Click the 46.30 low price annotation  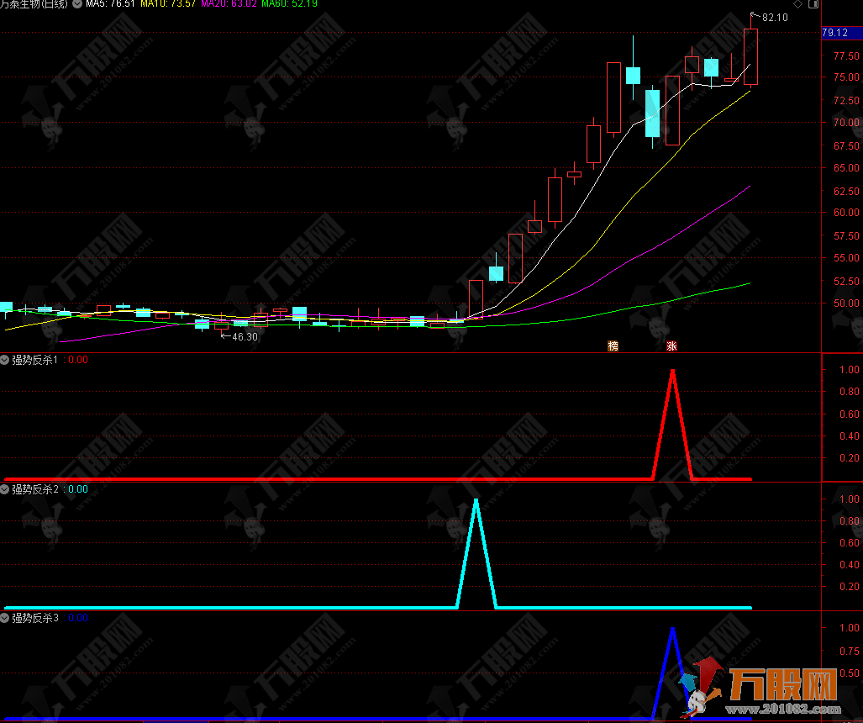(x=245, y=337)
